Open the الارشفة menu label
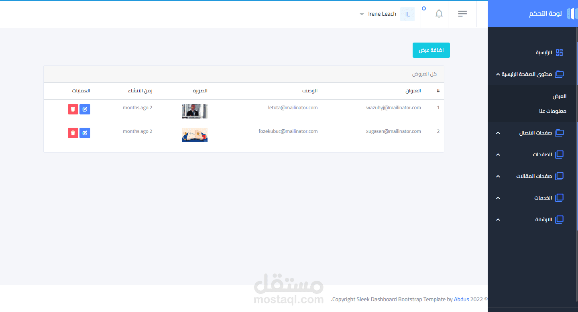The width and height of the screenshot is (578, 312). coord(544,220)
